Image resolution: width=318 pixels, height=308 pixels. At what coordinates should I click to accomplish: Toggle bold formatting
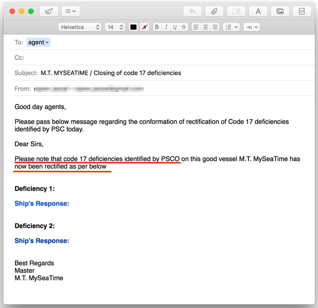(157, 27)
